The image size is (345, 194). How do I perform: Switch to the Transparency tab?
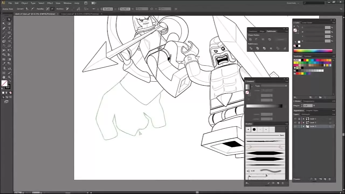pyautogui.click(x=309, y=101)
